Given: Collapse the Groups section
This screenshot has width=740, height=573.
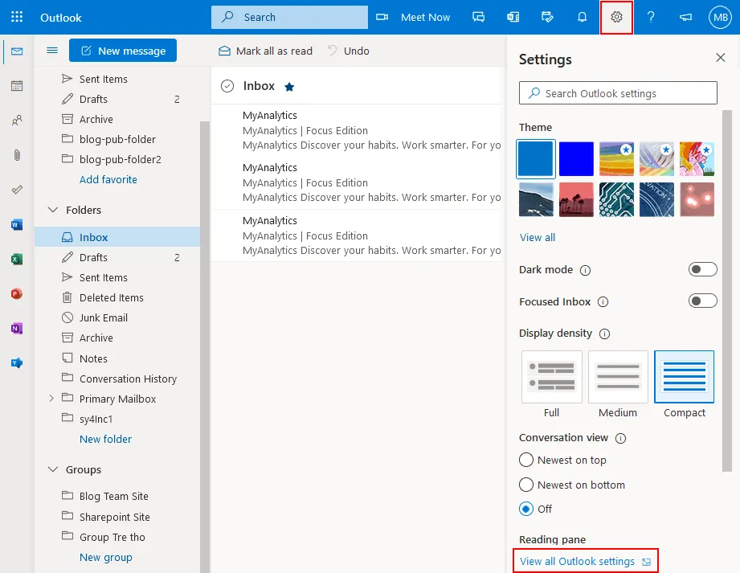Looking at the screenshot, I should [53, 469].
